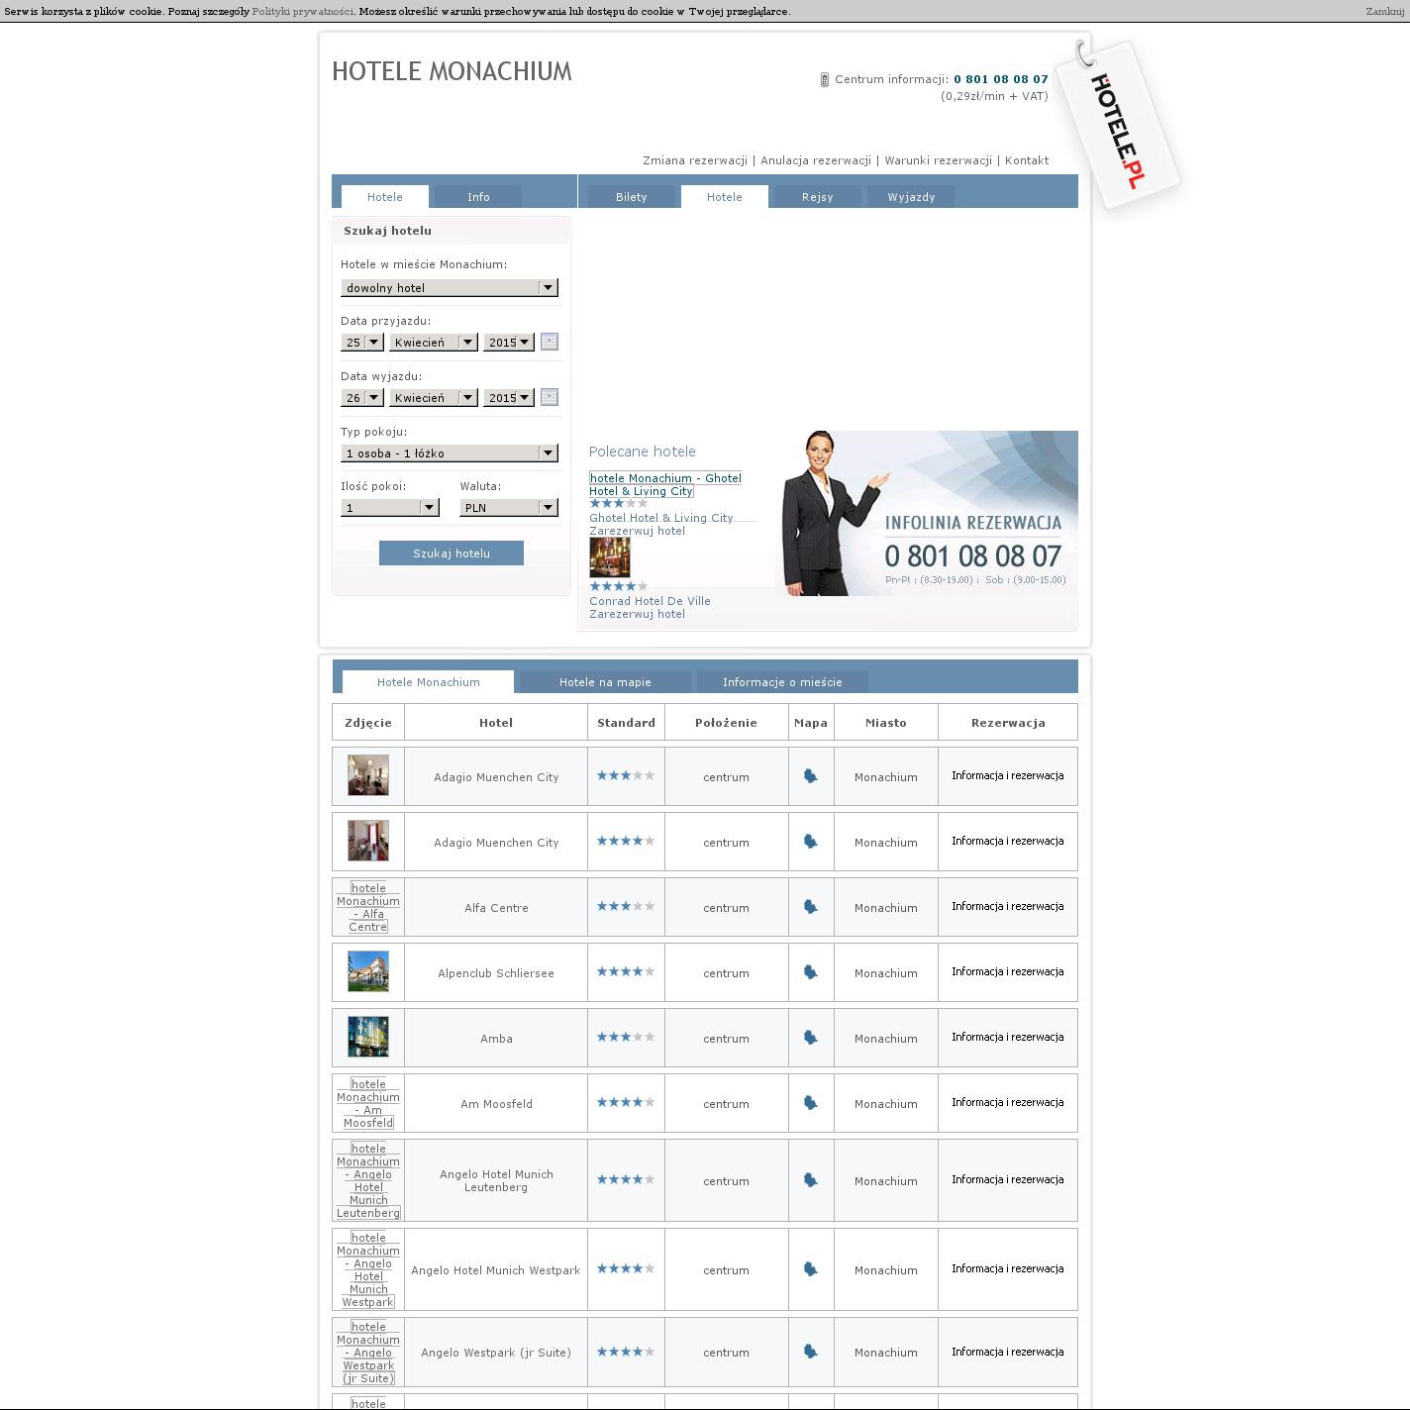Image resolution: width=1410 pixels, height=1410 pixels.
Task: Click Informacja i rezerwacja for Am Moosfeld
Action: point(1008,1102)
